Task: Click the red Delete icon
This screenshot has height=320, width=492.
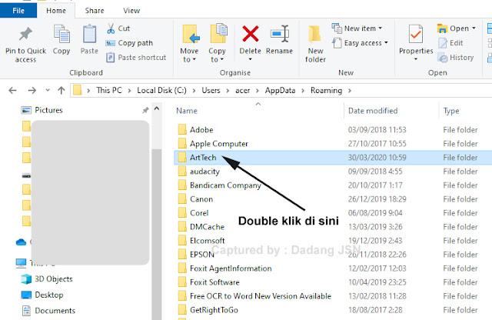Action: 250,34
